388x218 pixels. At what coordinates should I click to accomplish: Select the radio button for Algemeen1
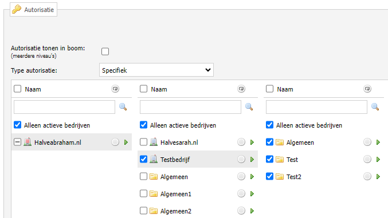pyautogui.click(x=241, y=193)
